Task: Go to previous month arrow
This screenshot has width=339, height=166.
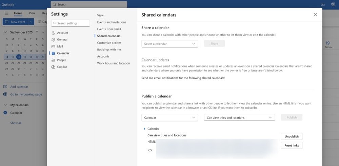Action: click(37, 32)
